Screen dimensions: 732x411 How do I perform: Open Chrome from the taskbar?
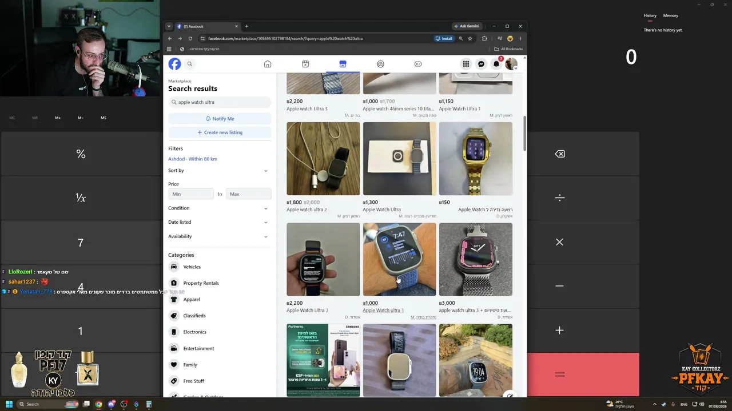point(98,404)
